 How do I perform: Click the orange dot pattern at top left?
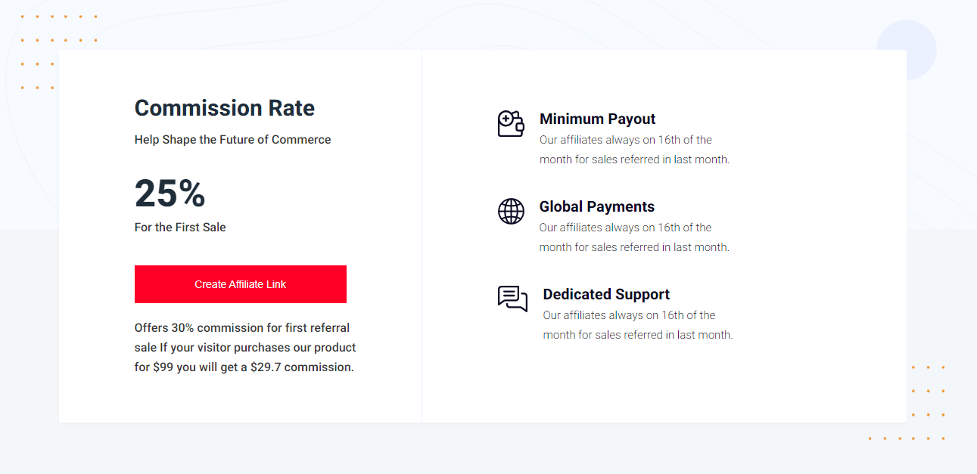coord(58,51)
